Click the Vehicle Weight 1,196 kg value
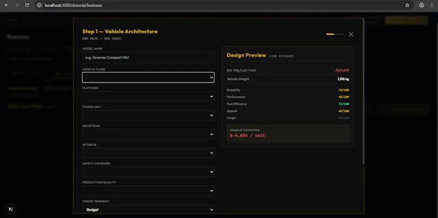438x218 pixels. 343,79
